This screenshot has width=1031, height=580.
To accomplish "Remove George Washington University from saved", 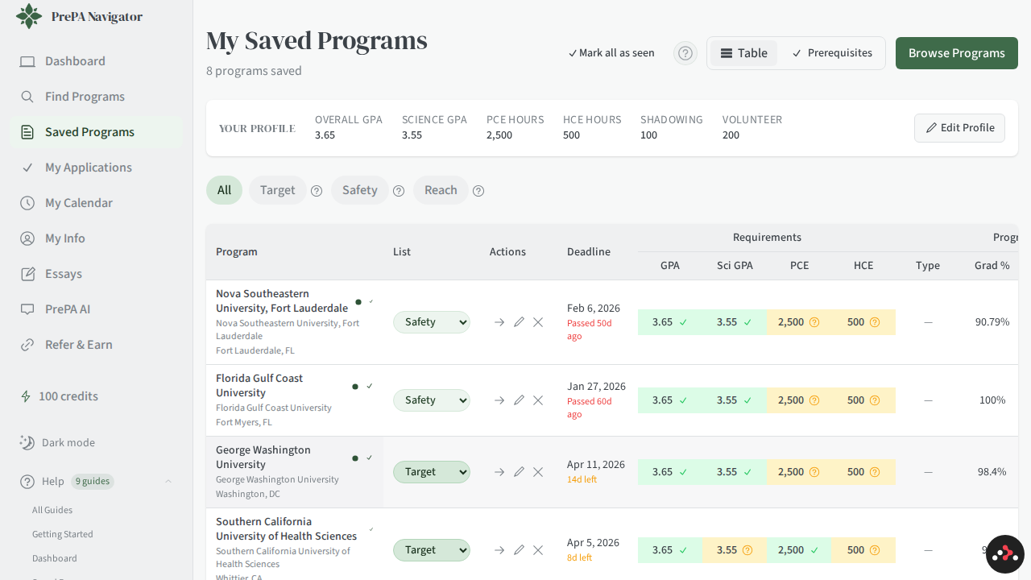I will point(538,472).
